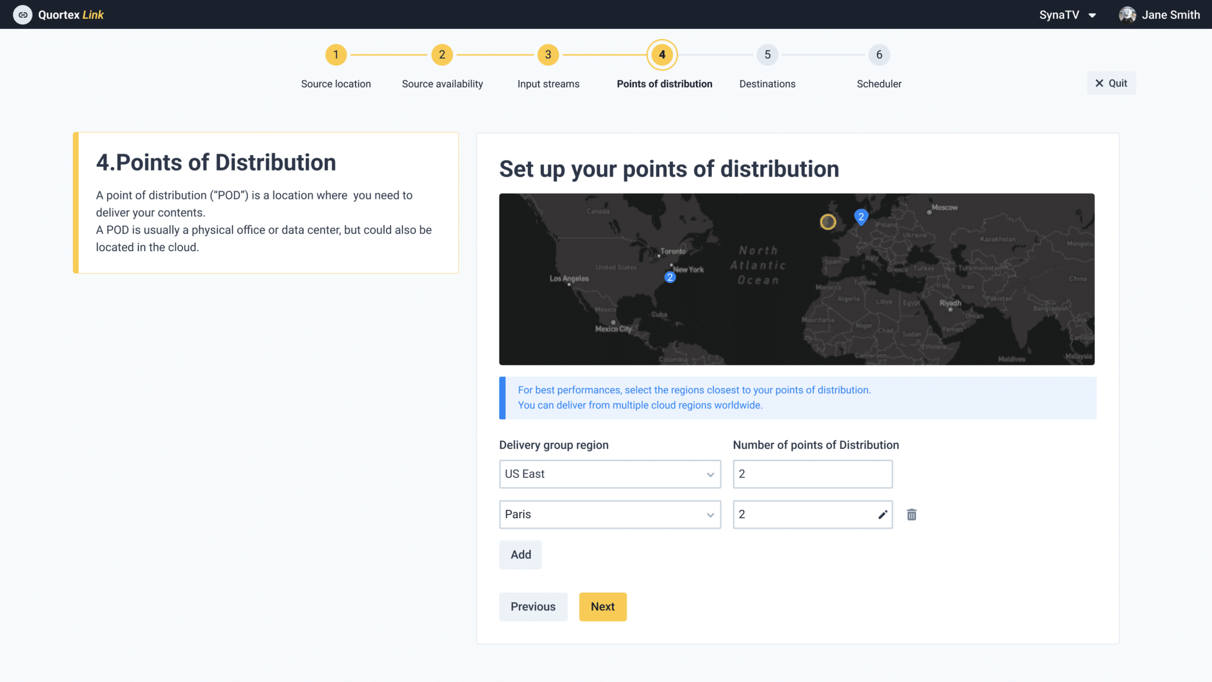Open step 5 Destinations
This screenshot has width=1212, height=682.
coord(767,55)
